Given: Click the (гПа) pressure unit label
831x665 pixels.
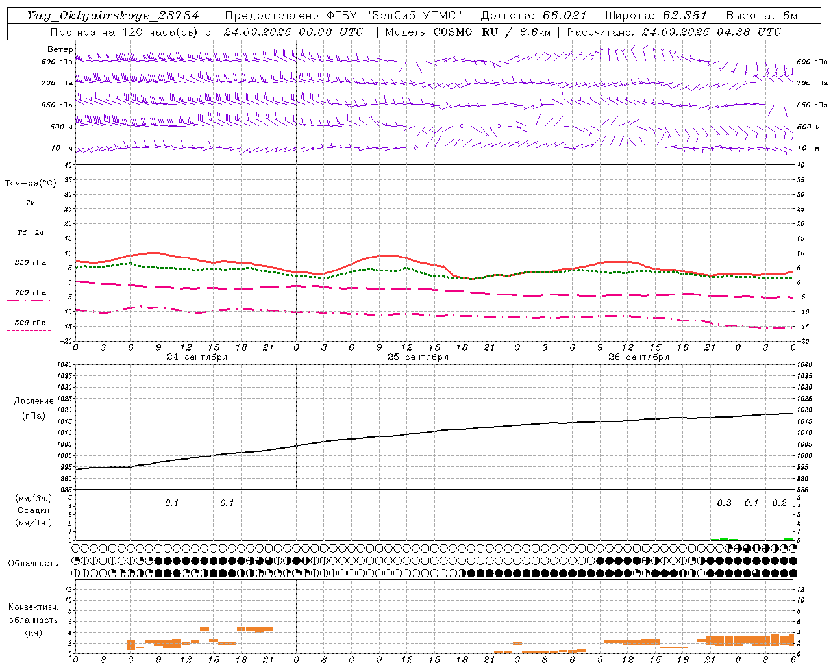Looking at the screenshot, I should coord(34,416).
